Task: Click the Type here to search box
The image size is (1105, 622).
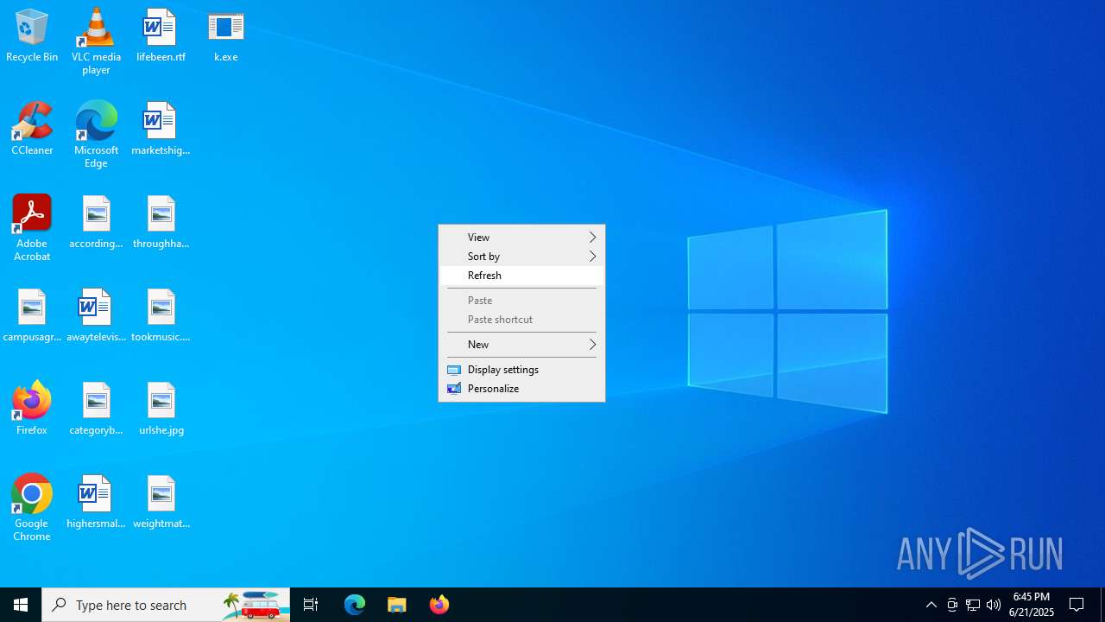Action: point(166,605)
